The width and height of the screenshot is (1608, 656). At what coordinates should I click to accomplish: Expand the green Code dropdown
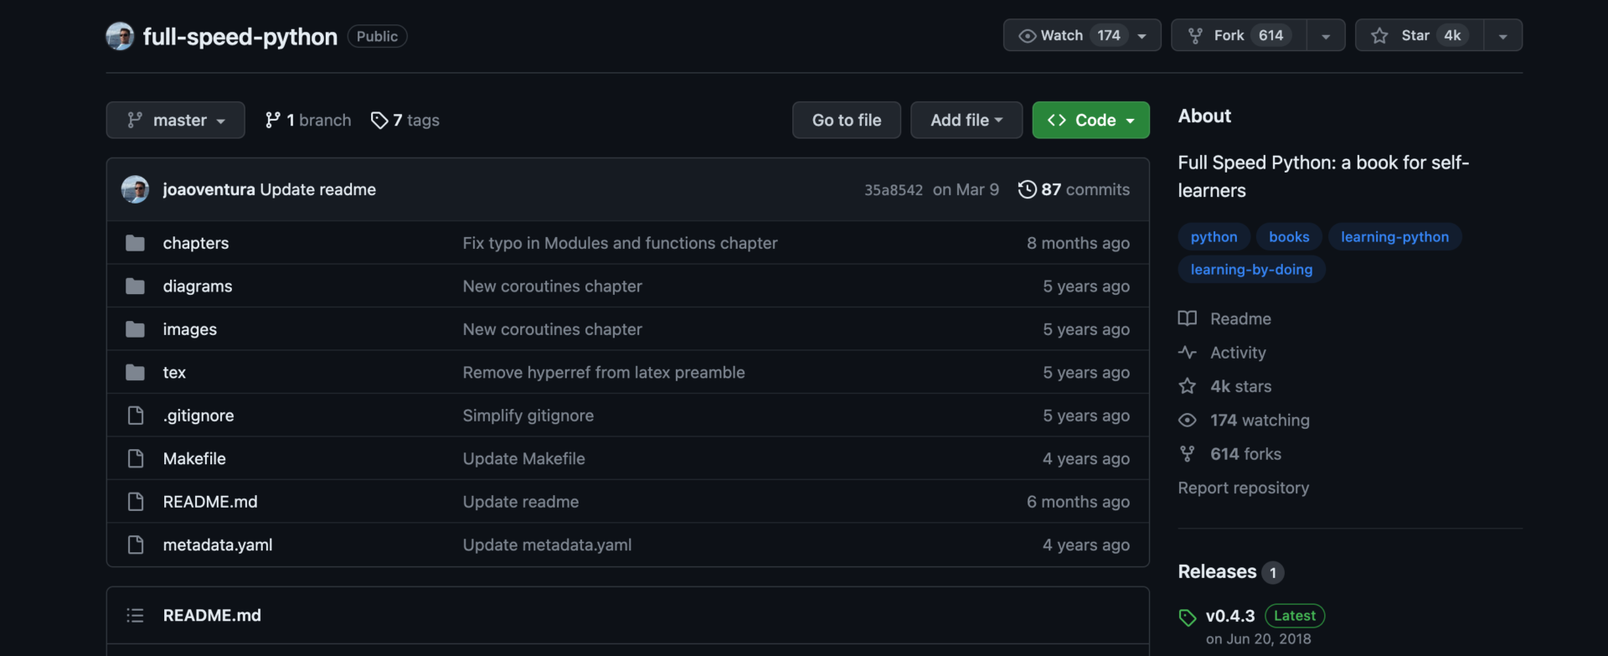click(x=1090, y=120)
